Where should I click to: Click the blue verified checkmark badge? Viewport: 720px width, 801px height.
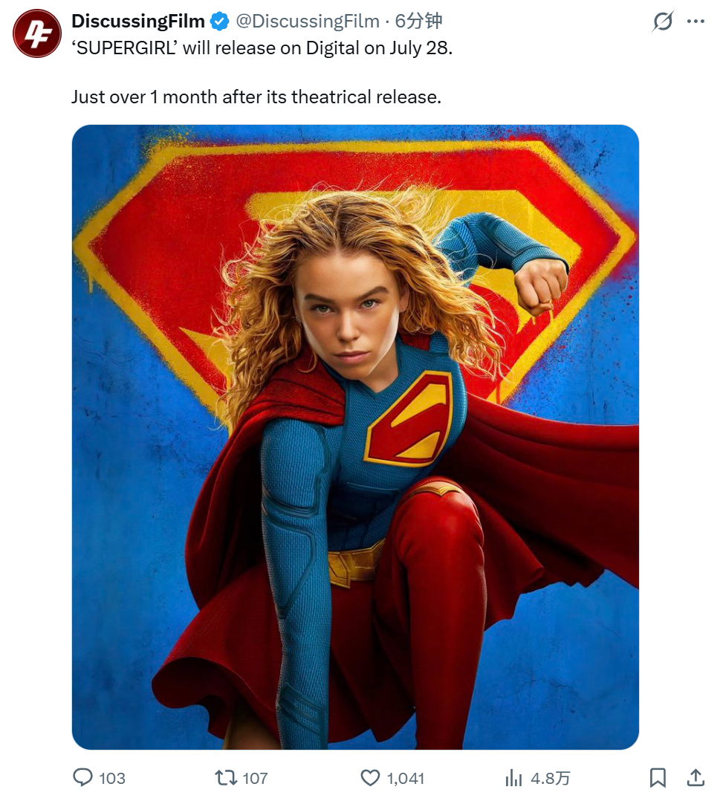[220, 22]
